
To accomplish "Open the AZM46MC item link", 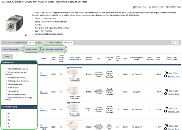I will point(44,93).
